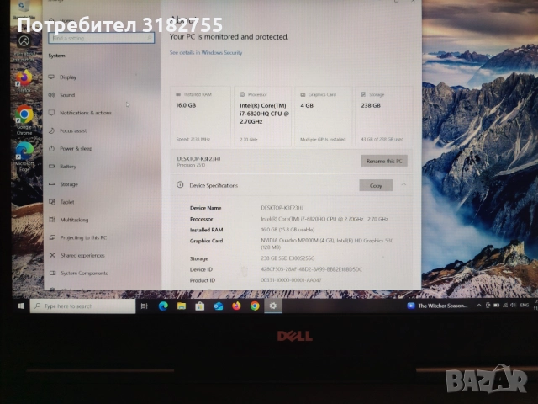Click the network icon in system tray

coord(505,305)
